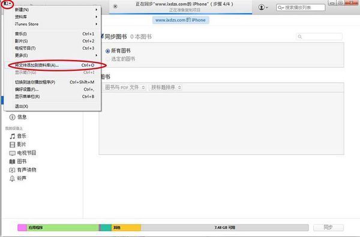Click the 影片 film icon in the sidebar

[x=13, y=145]
